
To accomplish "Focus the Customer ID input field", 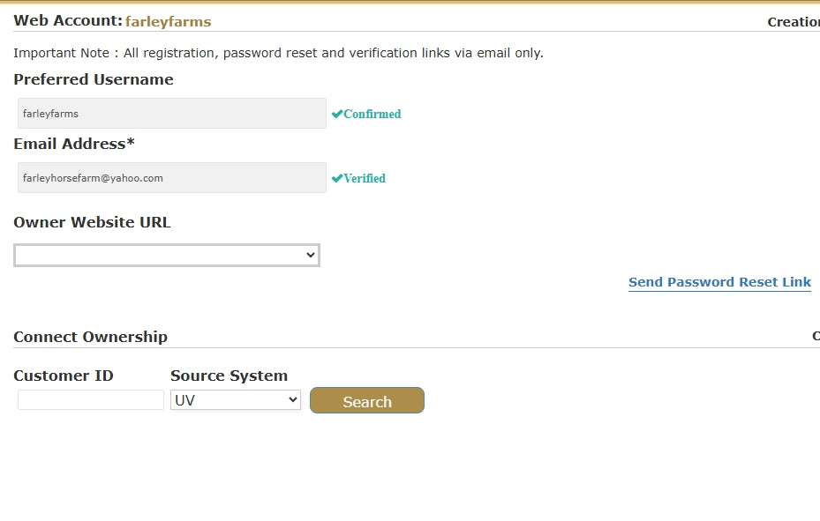I will [91, 400].
